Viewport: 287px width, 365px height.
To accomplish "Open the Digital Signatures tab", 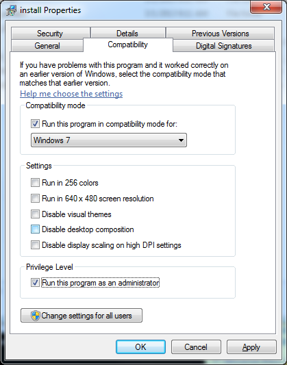I will [x=224, y=46].
